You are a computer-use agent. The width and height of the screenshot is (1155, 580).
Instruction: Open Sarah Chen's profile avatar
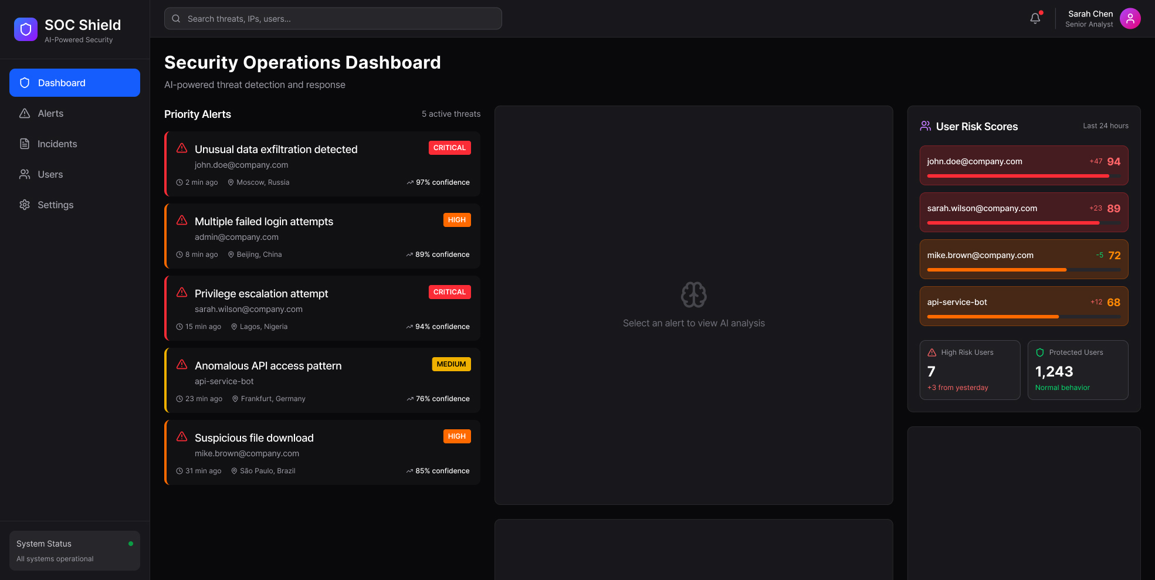[1130, 18]
